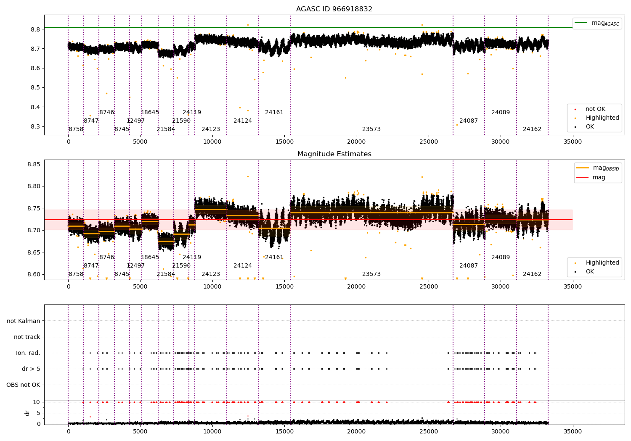631x441 pixels.
Task: Click 'Highlighted' legend entry in AGASC ID plot
Action: 602,118
